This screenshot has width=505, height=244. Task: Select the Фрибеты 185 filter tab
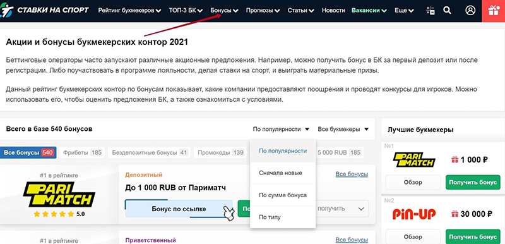tap(82, 152)
